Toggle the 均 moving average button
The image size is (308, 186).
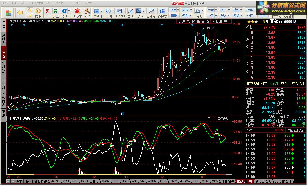(188, 21)
